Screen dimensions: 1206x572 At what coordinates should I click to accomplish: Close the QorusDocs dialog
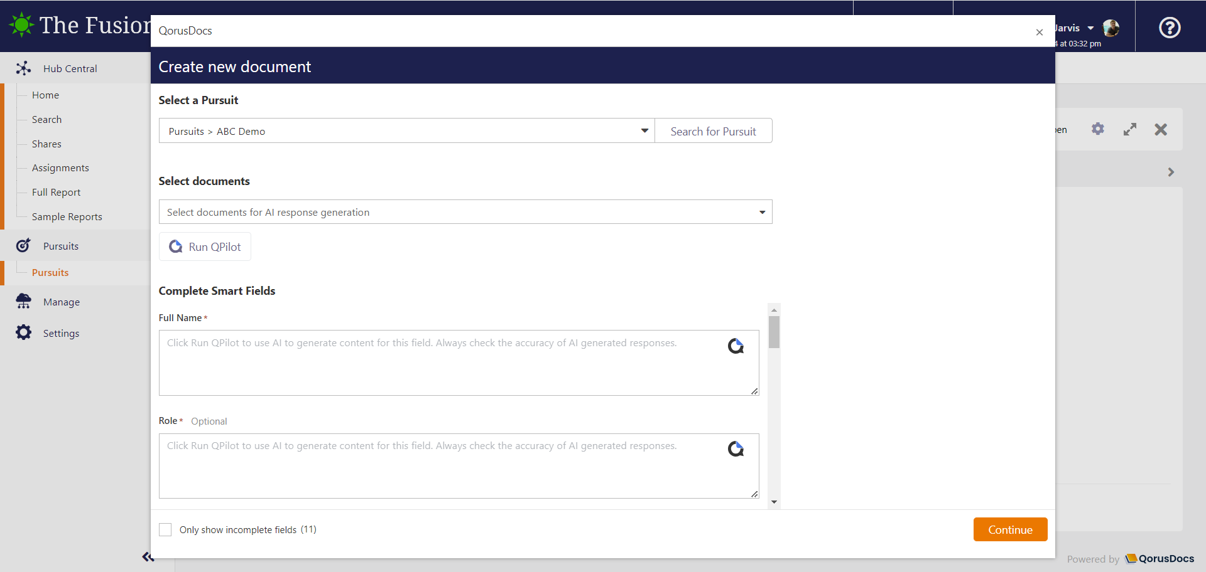[x=1040, y=32]
